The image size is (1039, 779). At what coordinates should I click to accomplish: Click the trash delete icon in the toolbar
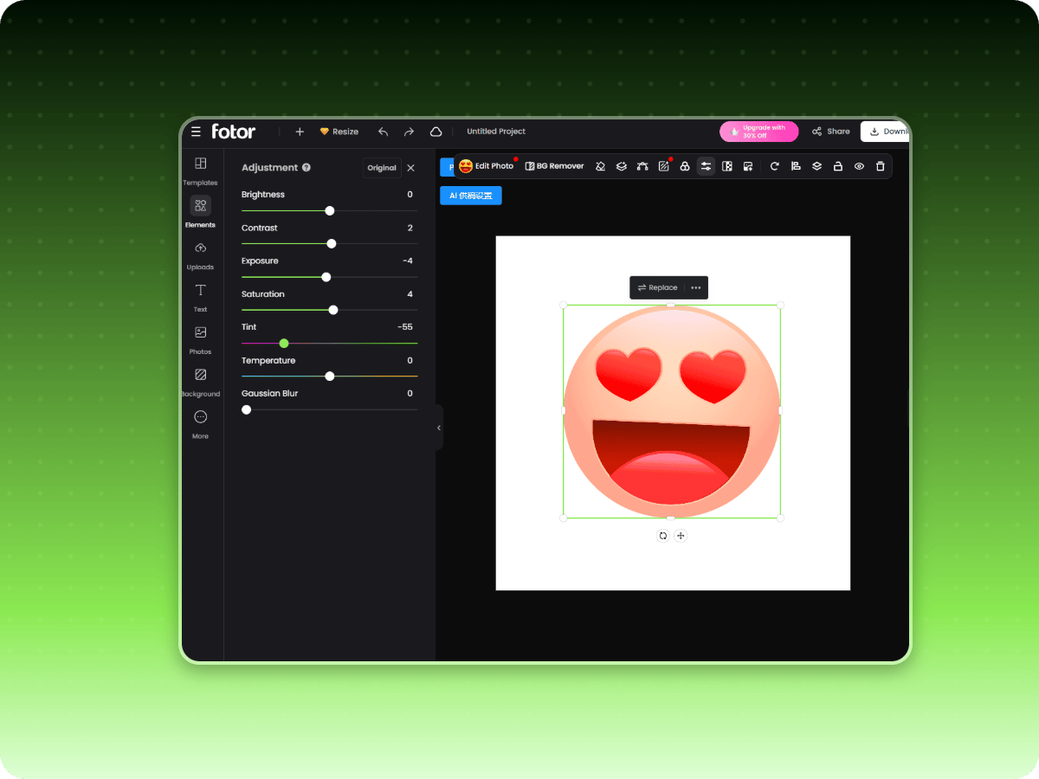click(881, 166)
